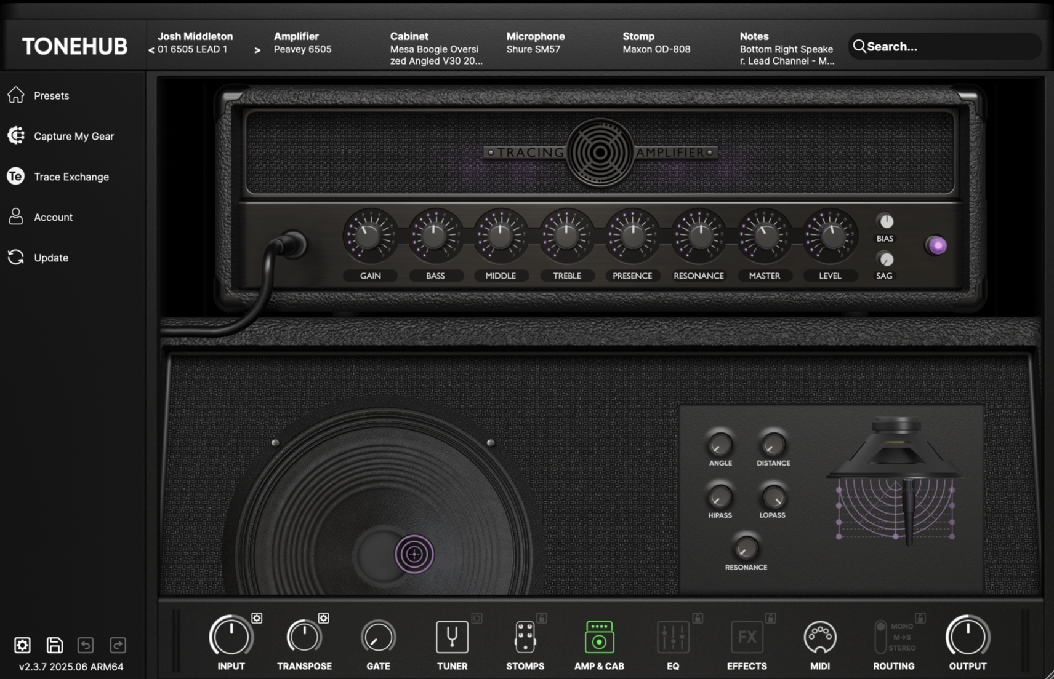Click the TONEHUB logo

[74, 46]
